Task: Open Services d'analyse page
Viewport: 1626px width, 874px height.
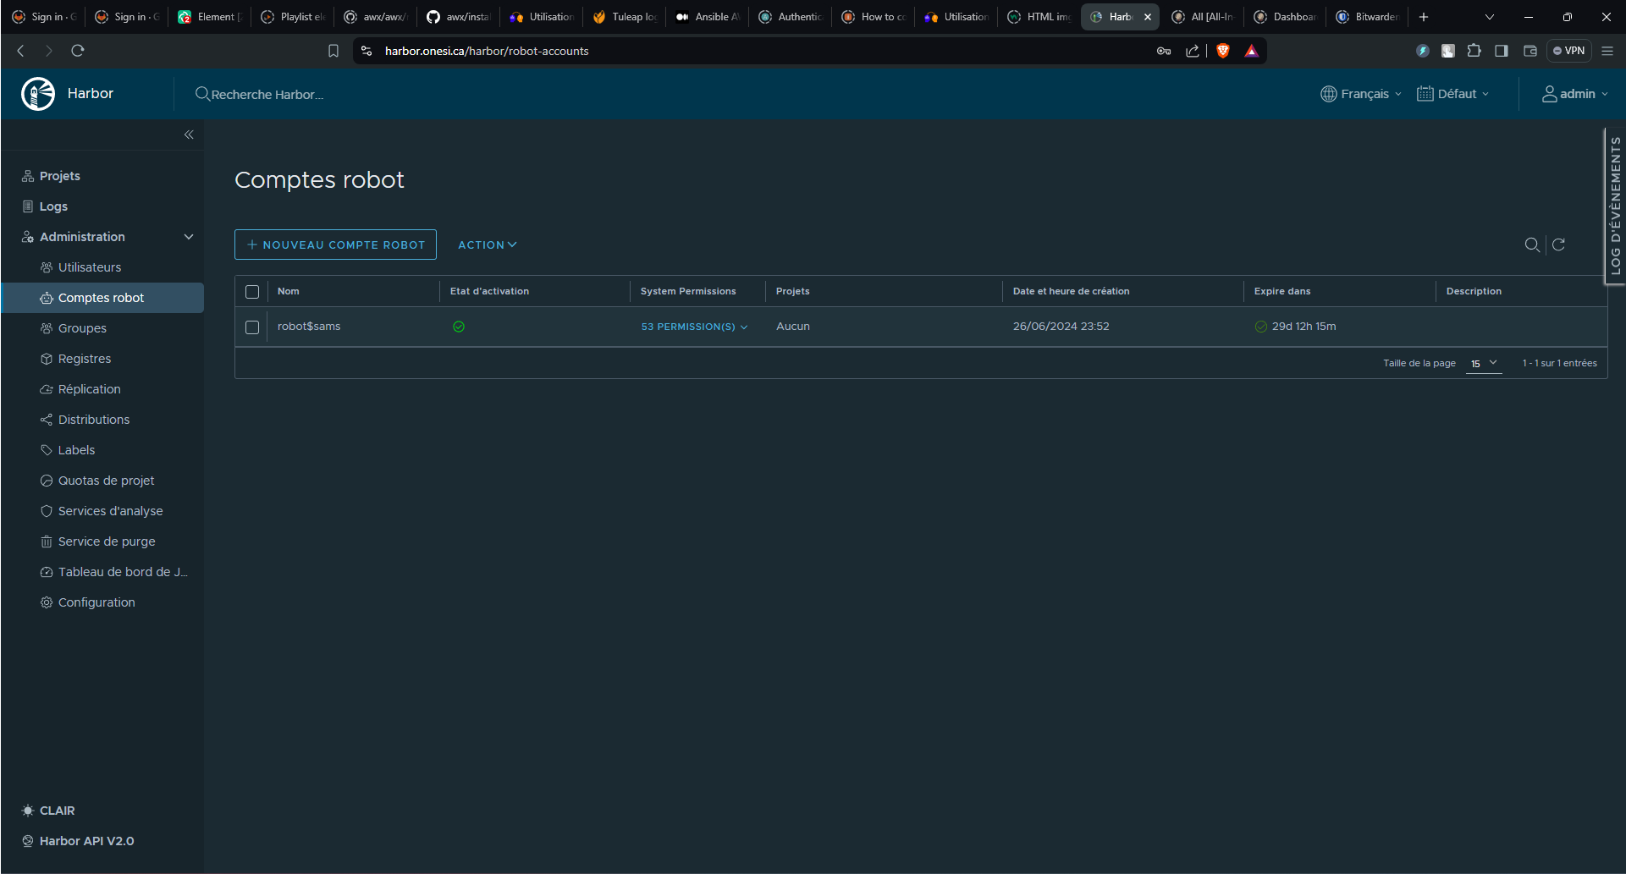Action: tap(110, 511)
